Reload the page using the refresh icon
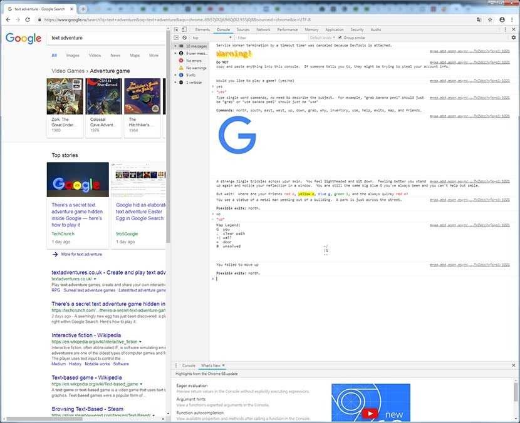This screenshot has width=520, height=423. (x=28, y=20)
